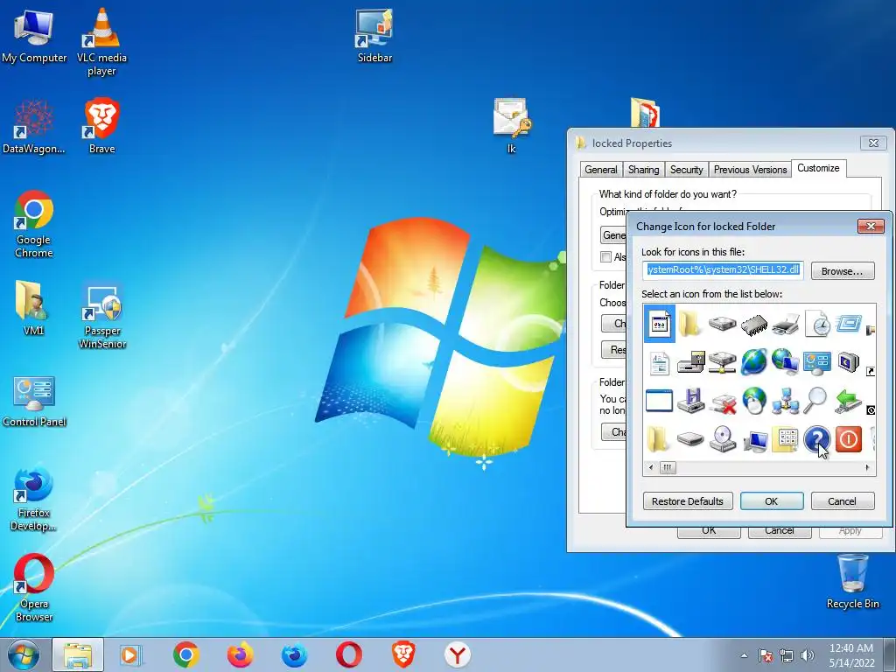Pick the blue question mark help icon

click(816, 439)
